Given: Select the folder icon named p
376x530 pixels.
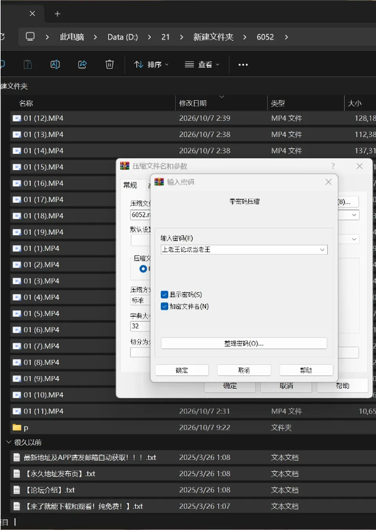Looking at the screenshot, I should [17, 427].
